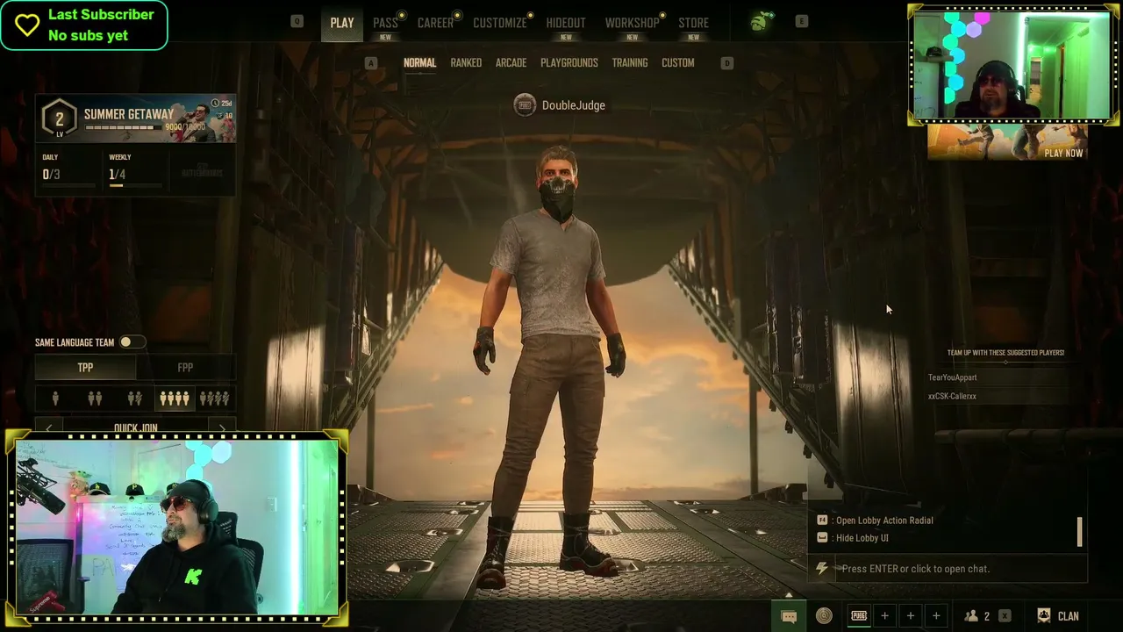Select one-man squad team size icon

(x=214, y=399)
